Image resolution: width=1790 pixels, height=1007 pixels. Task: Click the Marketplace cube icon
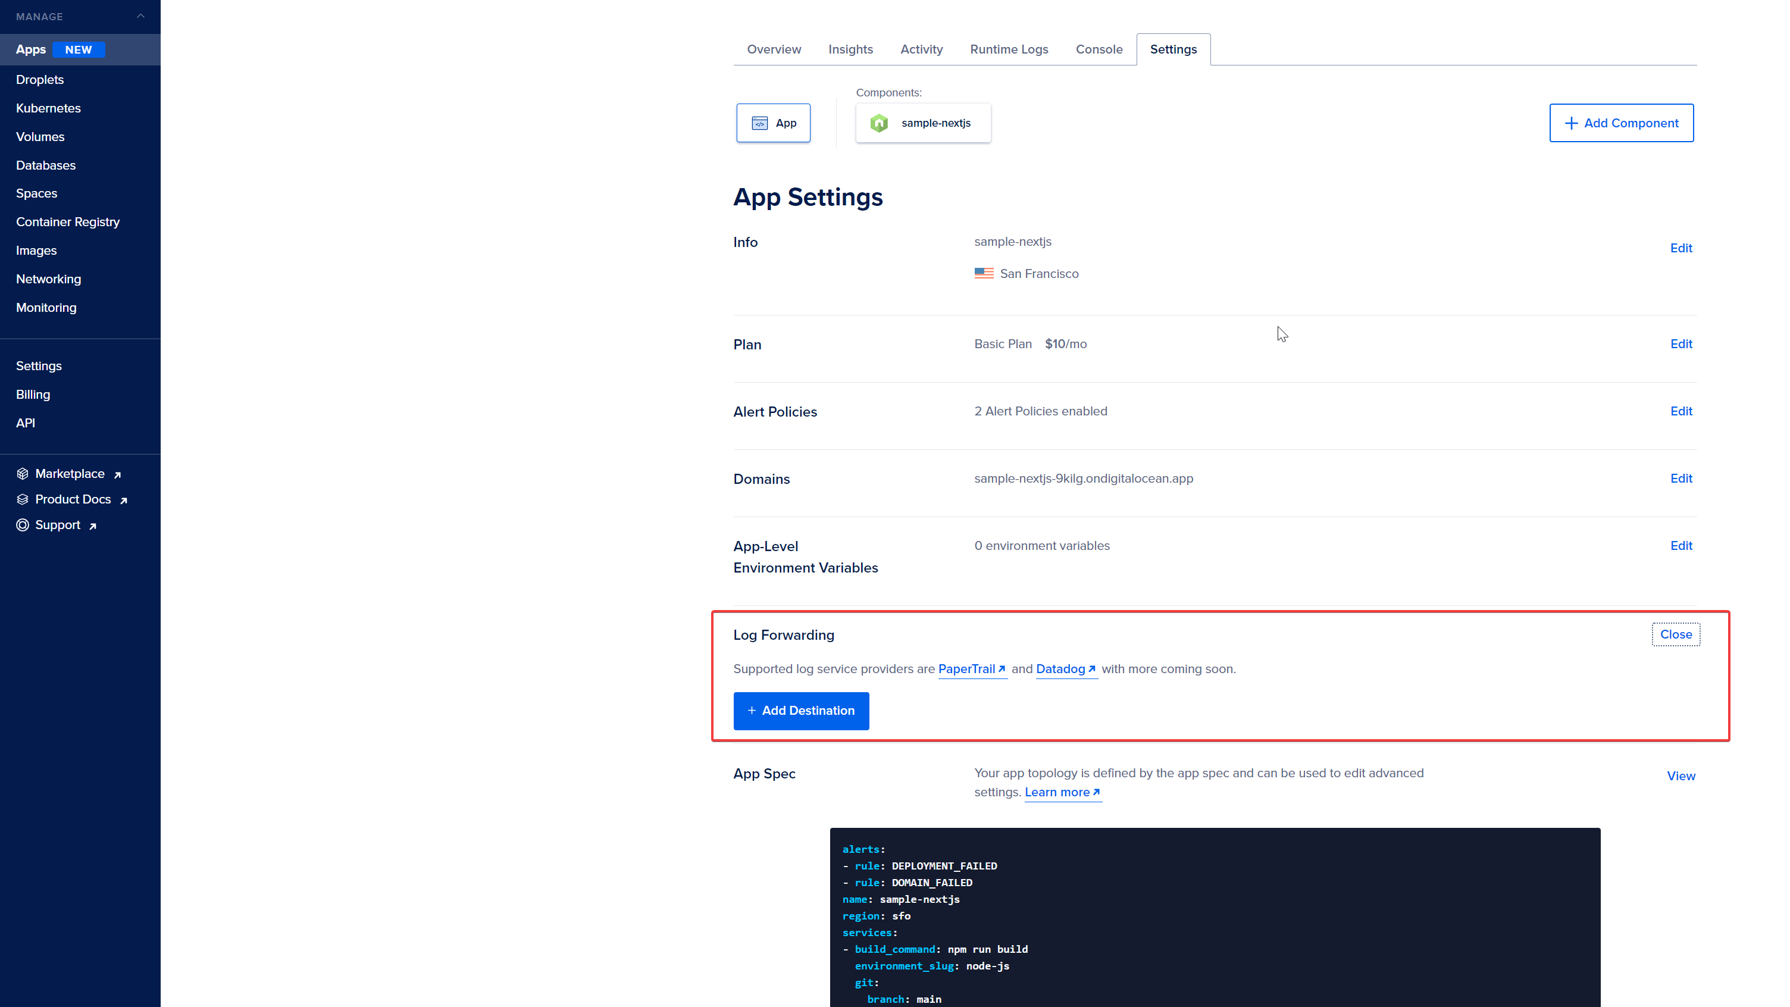coord(22,474)
